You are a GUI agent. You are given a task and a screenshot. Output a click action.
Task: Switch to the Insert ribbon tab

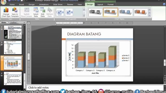(21, 4)
